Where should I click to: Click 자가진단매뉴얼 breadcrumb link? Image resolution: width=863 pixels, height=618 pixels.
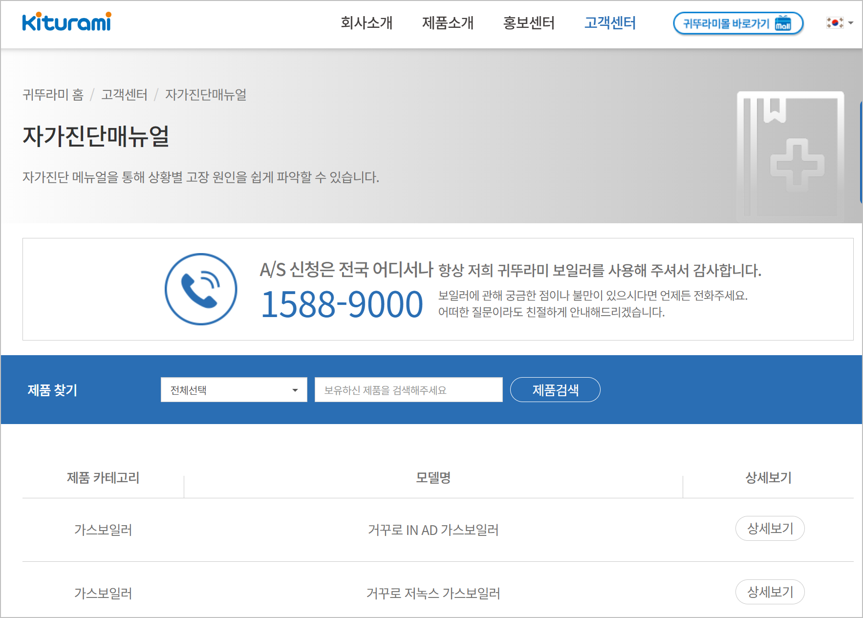[206, 94]
